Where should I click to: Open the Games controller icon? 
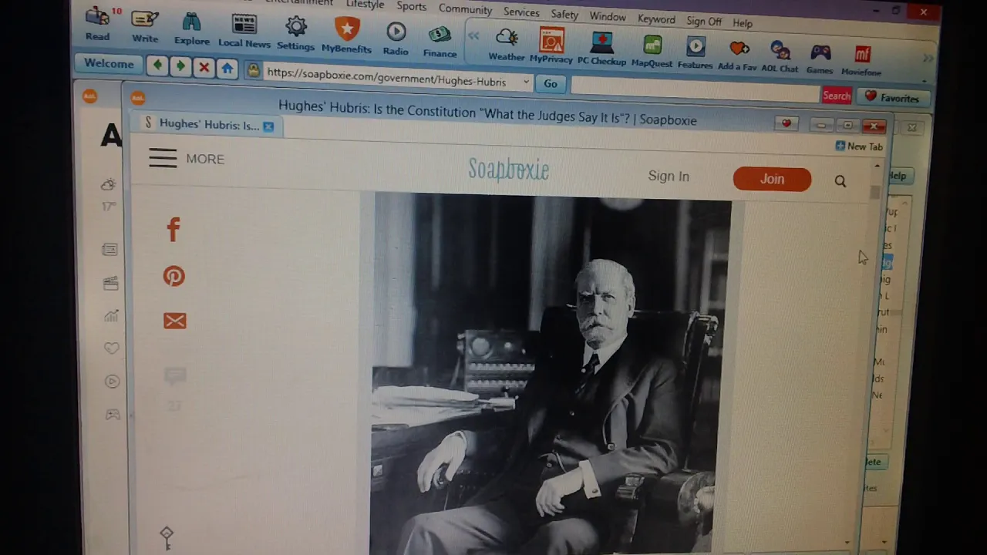point(820,59)
